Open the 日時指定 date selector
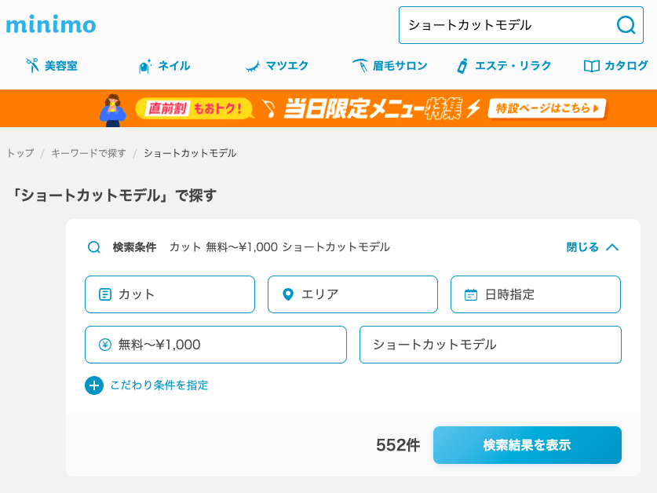657x493 pixels. pyautogui.click(x=535, y=294)
